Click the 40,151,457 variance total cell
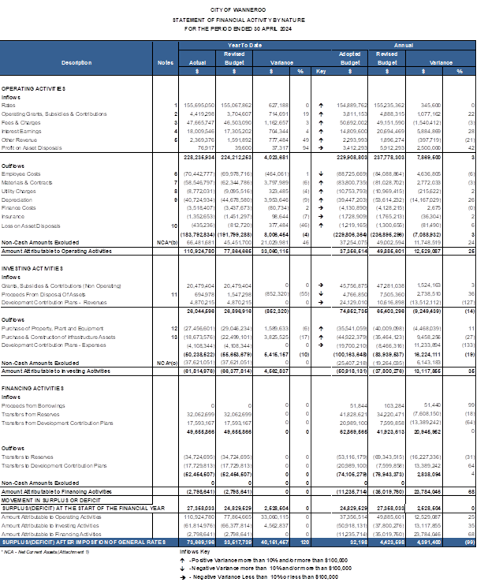 click(x=270, y=543)
